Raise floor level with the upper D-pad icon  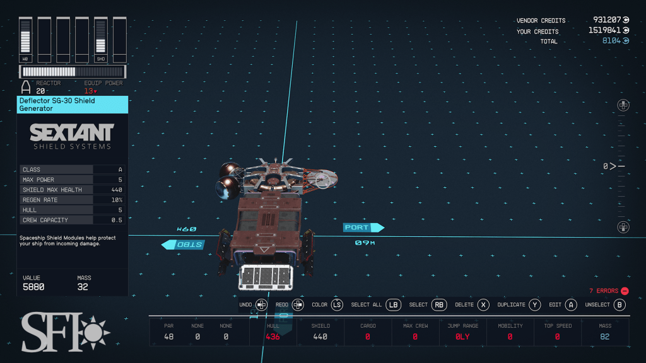(x=623, y=105)
